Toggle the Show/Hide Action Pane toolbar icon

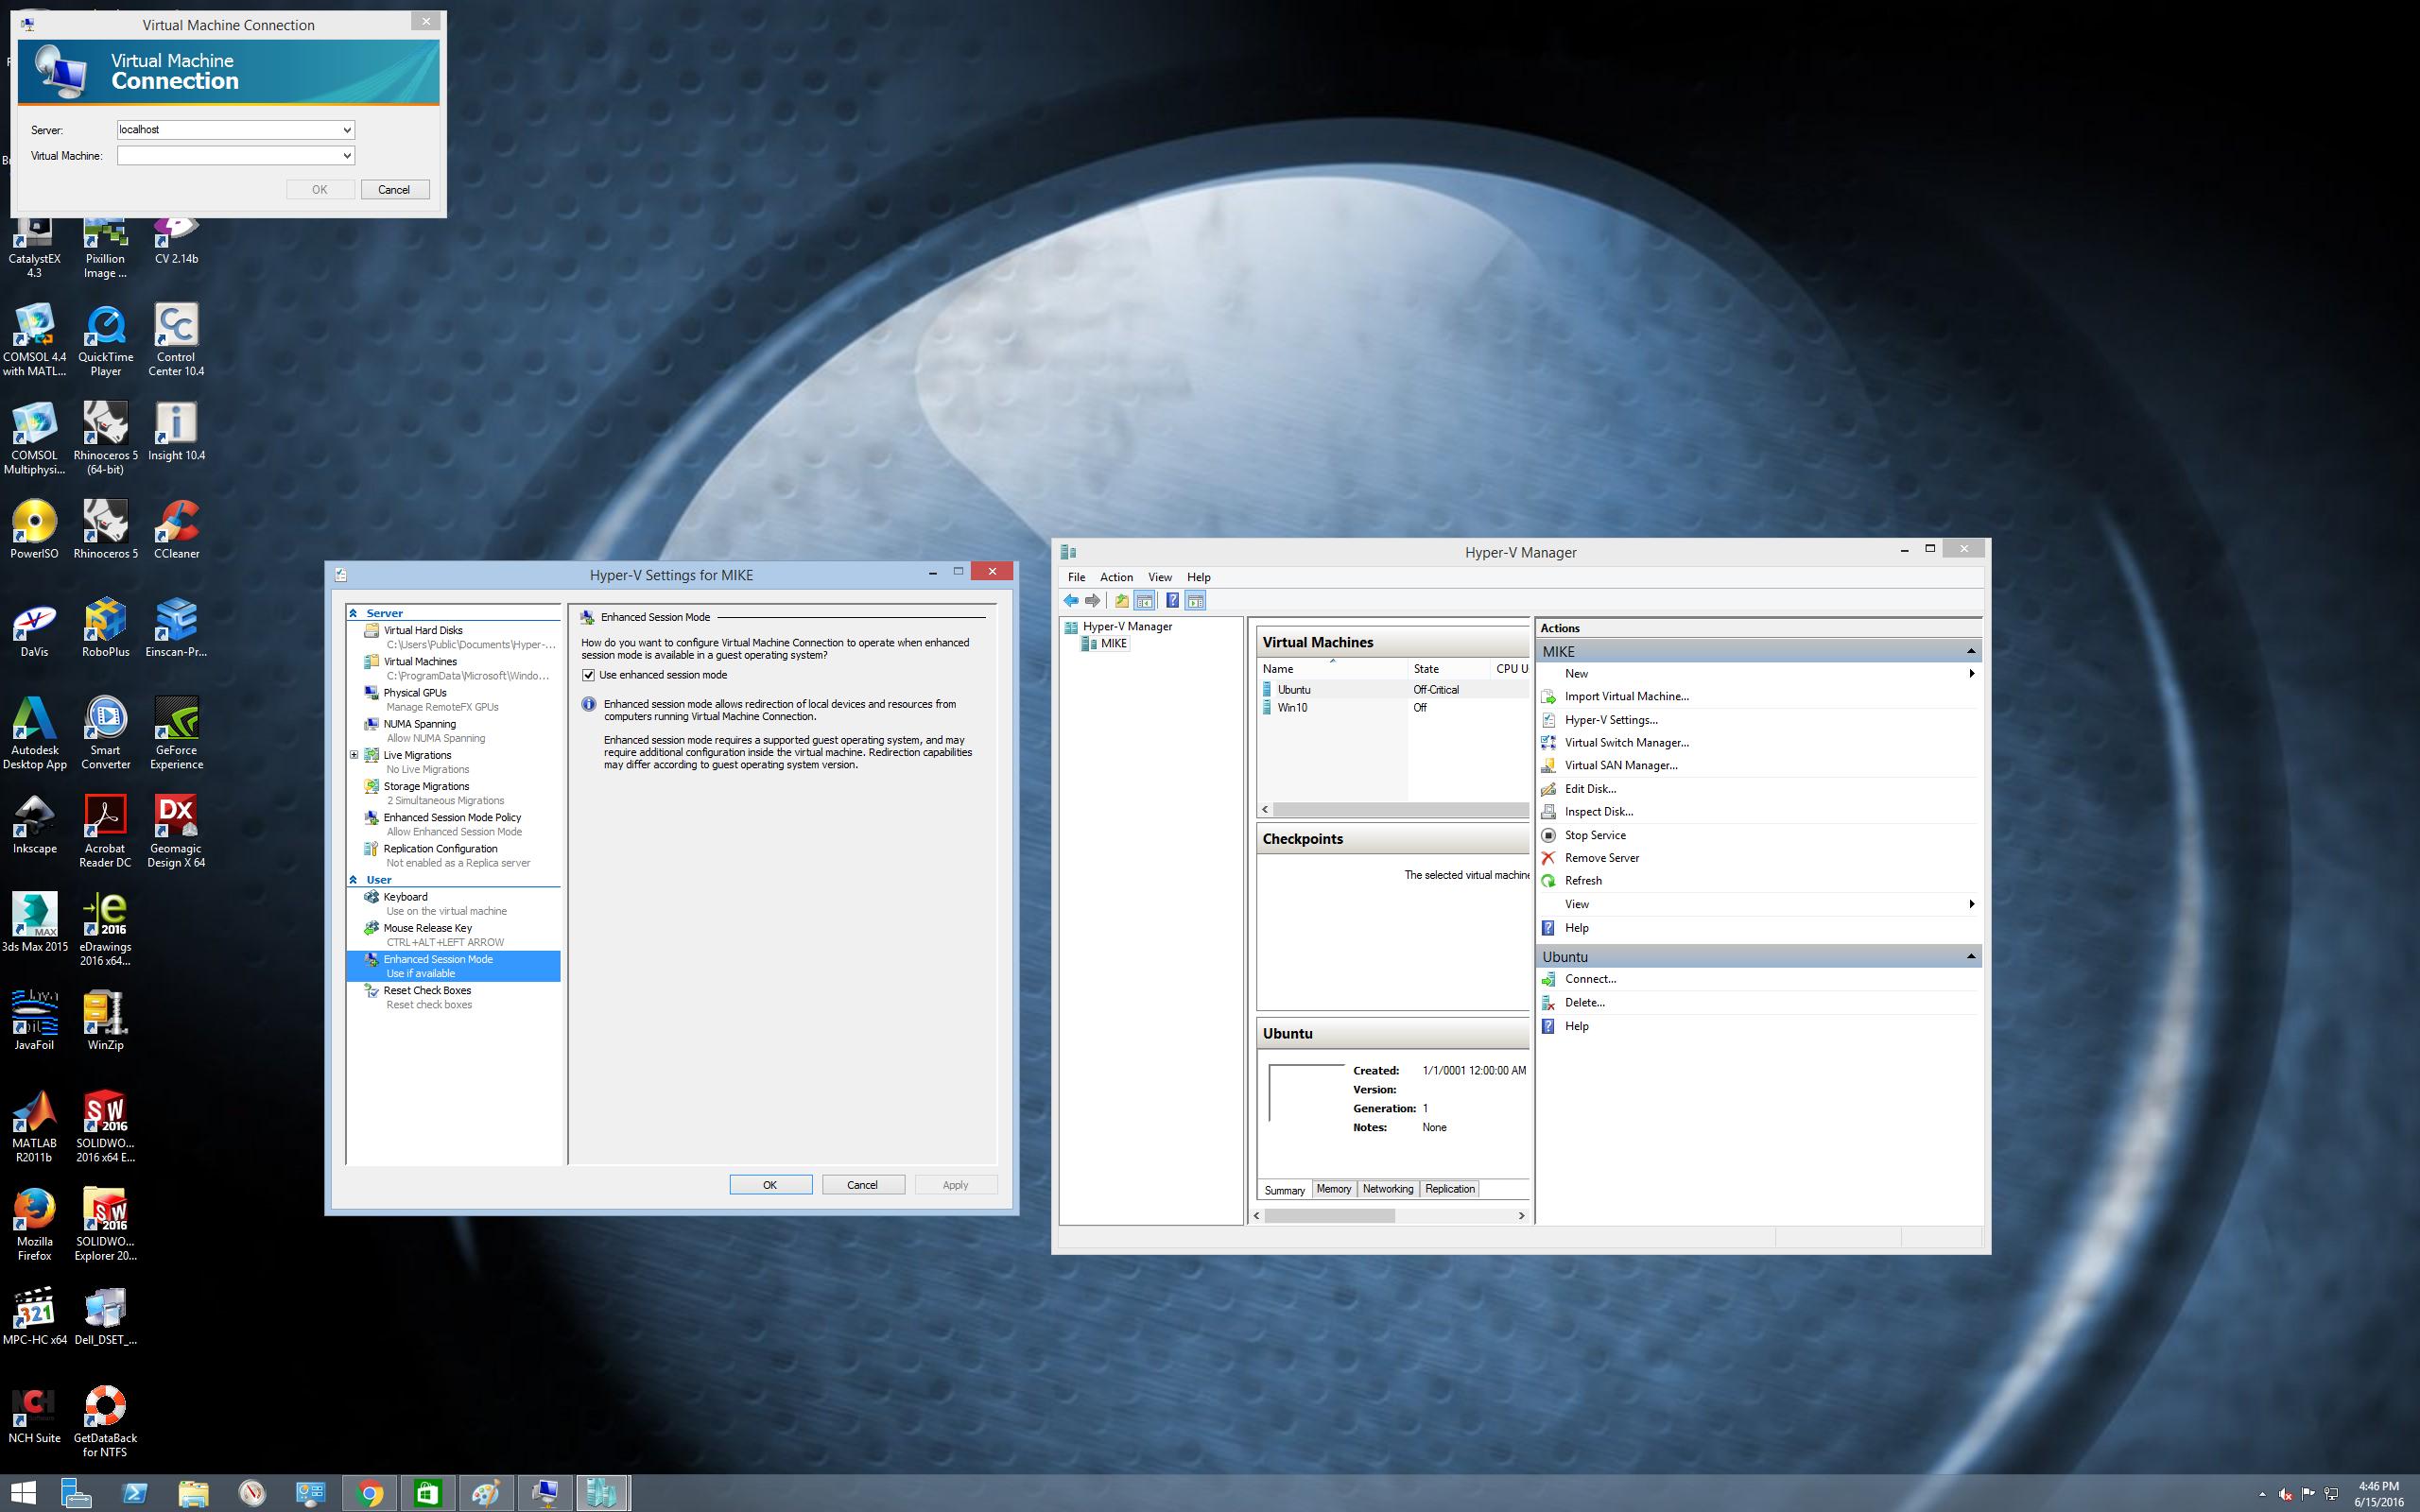(1195, 601)
